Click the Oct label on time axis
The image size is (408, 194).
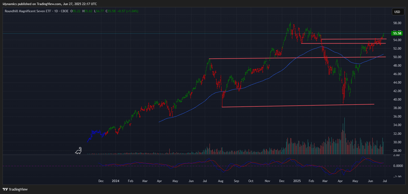[251, 181]
